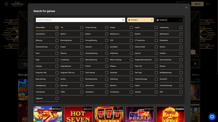Click the search magnifier icon
This screenshot has height=122, width=218.
coord(123,20)
